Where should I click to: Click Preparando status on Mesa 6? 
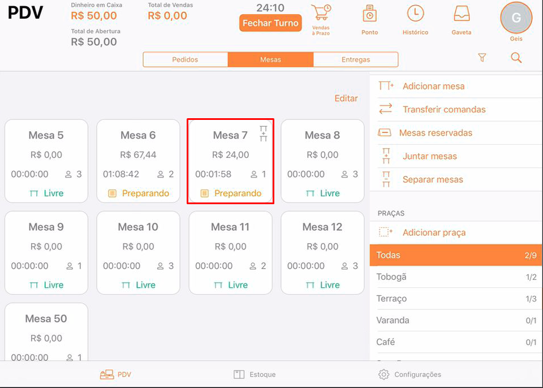click(x=139, y=193)
